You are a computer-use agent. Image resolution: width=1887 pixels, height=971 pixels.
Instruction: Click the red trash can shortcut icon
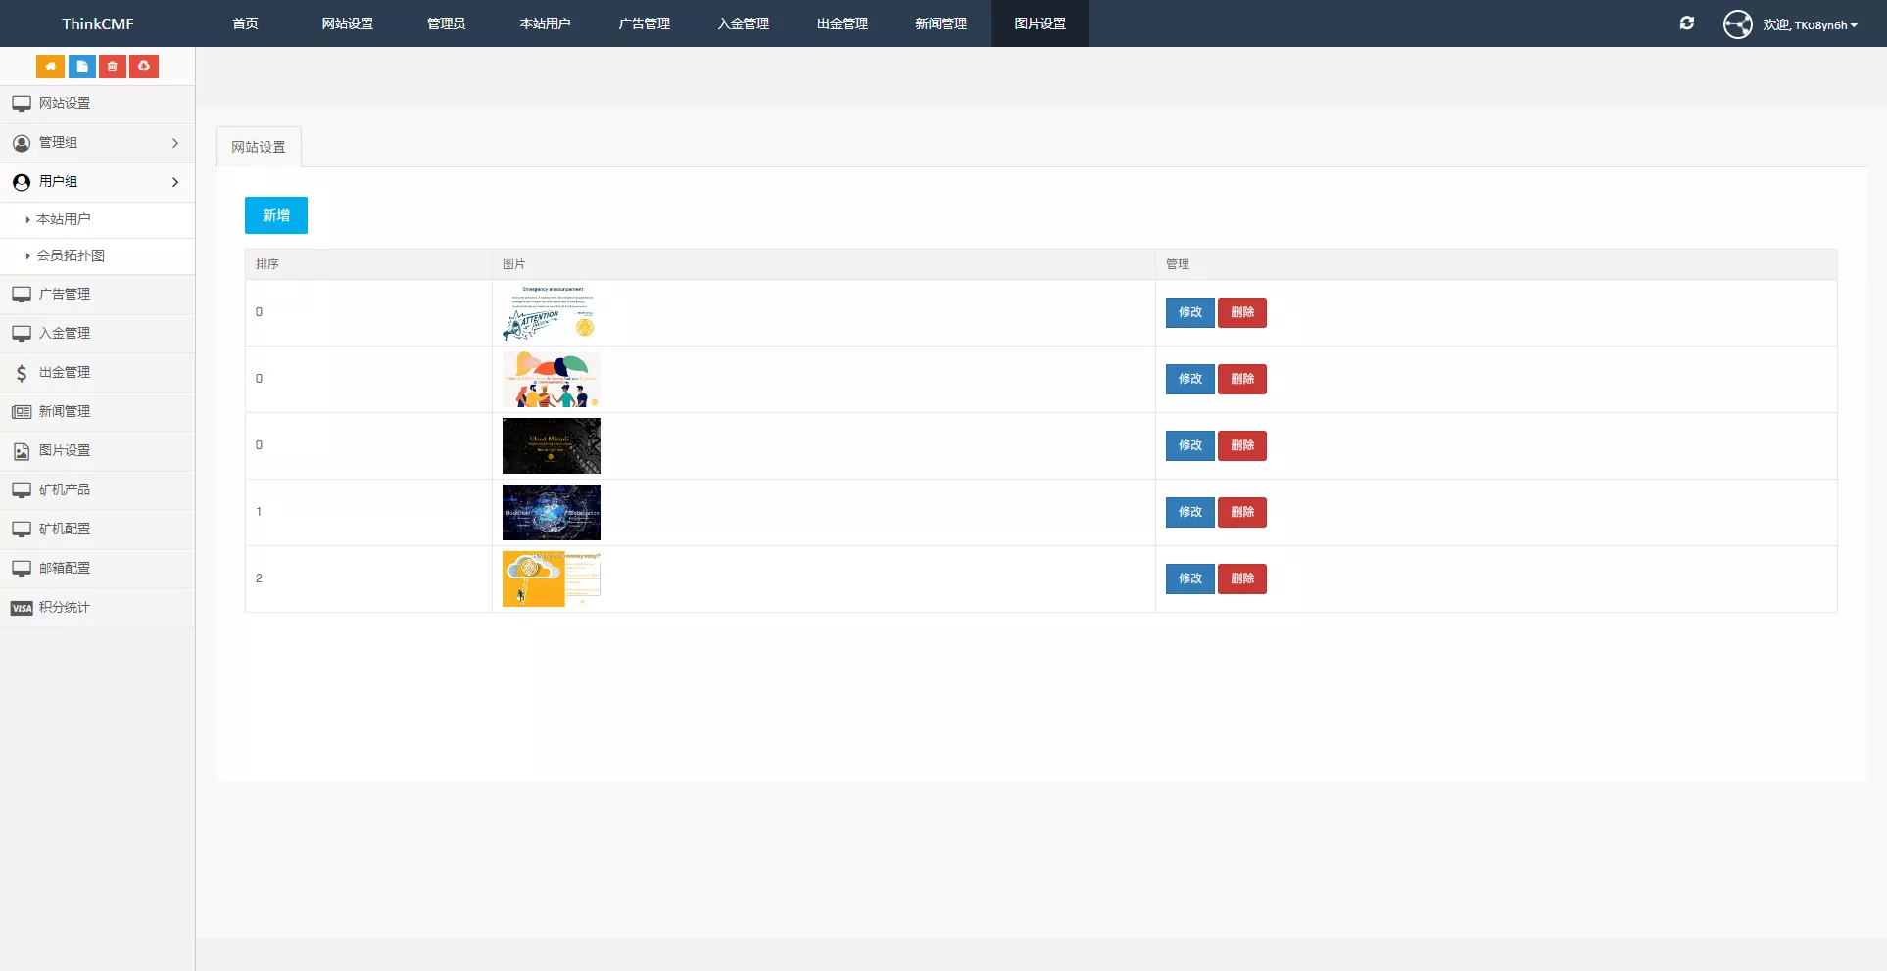(x=113, y=67)
